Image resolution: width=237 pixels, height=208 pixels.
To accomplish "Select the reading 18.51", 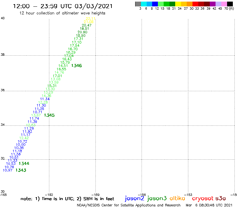I will coord(84,29).
